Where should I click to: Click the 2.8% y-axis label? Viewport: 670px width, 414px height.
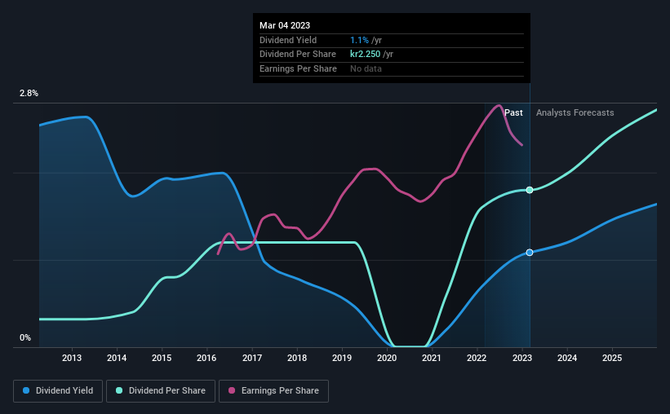click(29, 93)
